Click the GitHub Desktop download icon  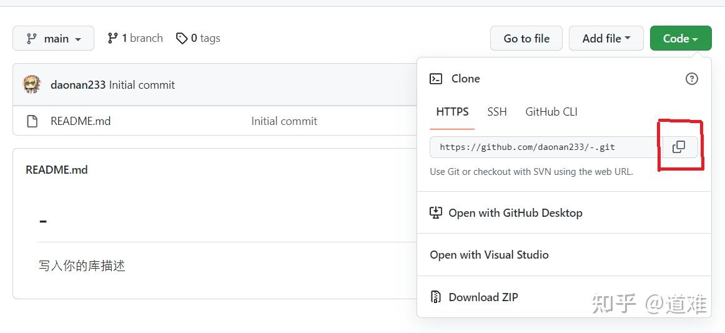pos(436,213)
